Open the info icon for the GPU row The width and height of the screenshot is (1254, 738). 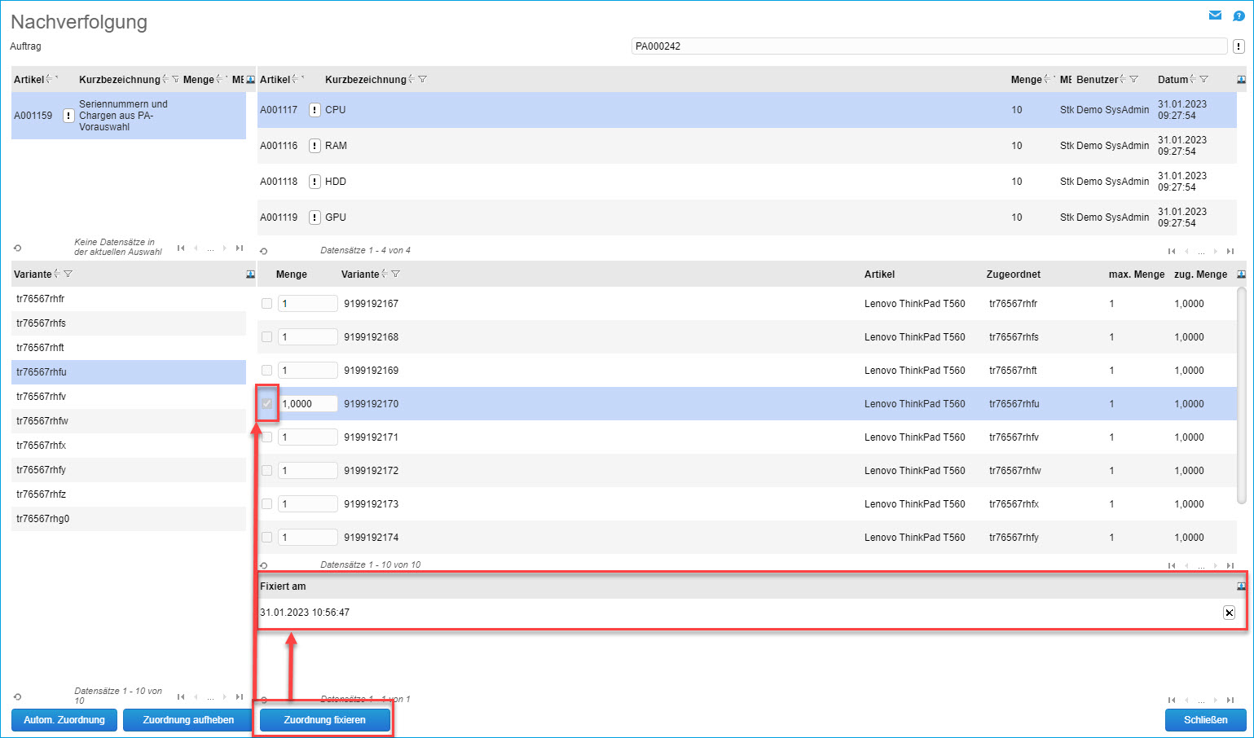(x=315, y=217)
